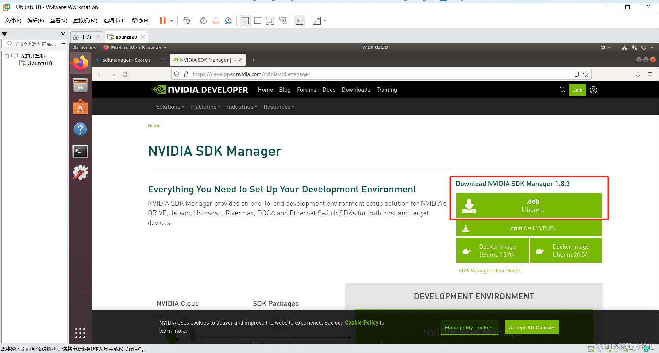Show applications grid
This screenshot has height=353, width=659.
coord(80,333)
